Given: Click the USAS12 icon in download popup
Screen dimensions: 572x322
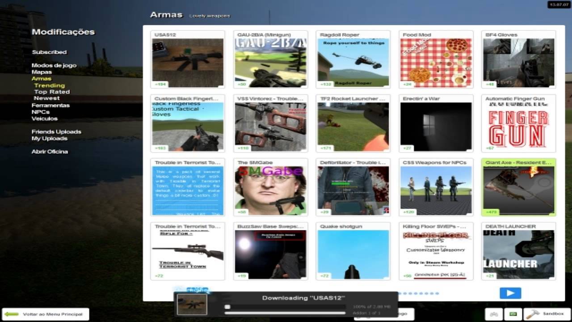Looking at the screenshot, I should [192, 304].
